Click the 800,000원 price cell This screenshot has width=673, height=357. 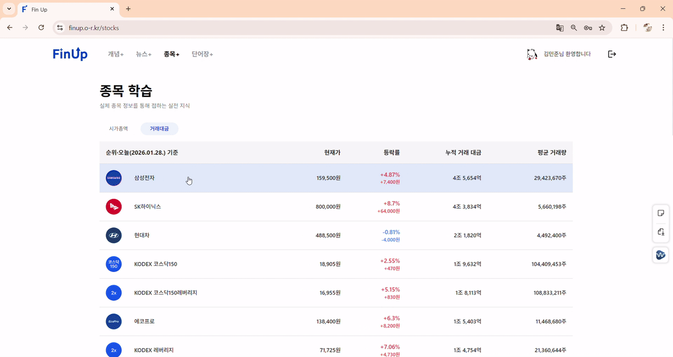tap(328, 207)
